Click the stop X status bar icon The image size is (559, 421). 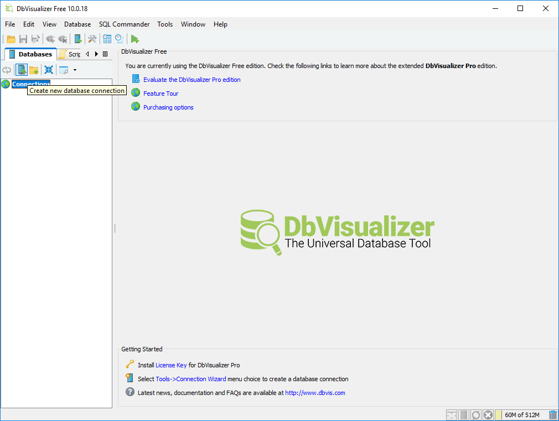[x=488, y=415]
